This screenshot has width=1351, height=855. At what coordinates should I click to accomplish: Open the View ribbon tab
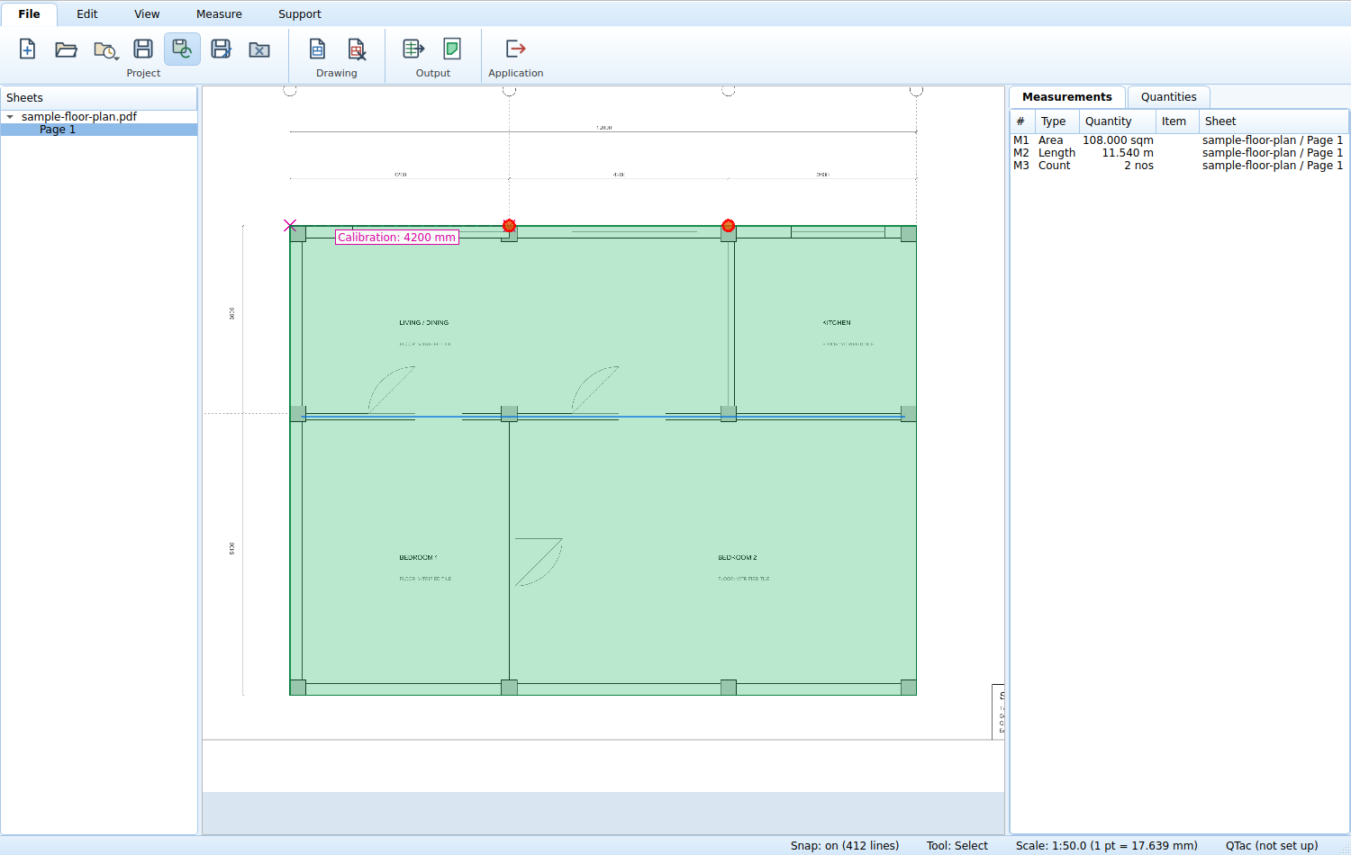pyautogui.click(x=147, y=13)
